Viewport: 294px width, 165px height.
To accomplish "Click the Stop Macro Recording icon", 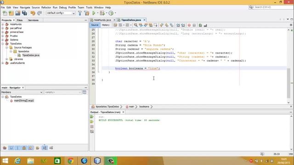I will point(194,25).
